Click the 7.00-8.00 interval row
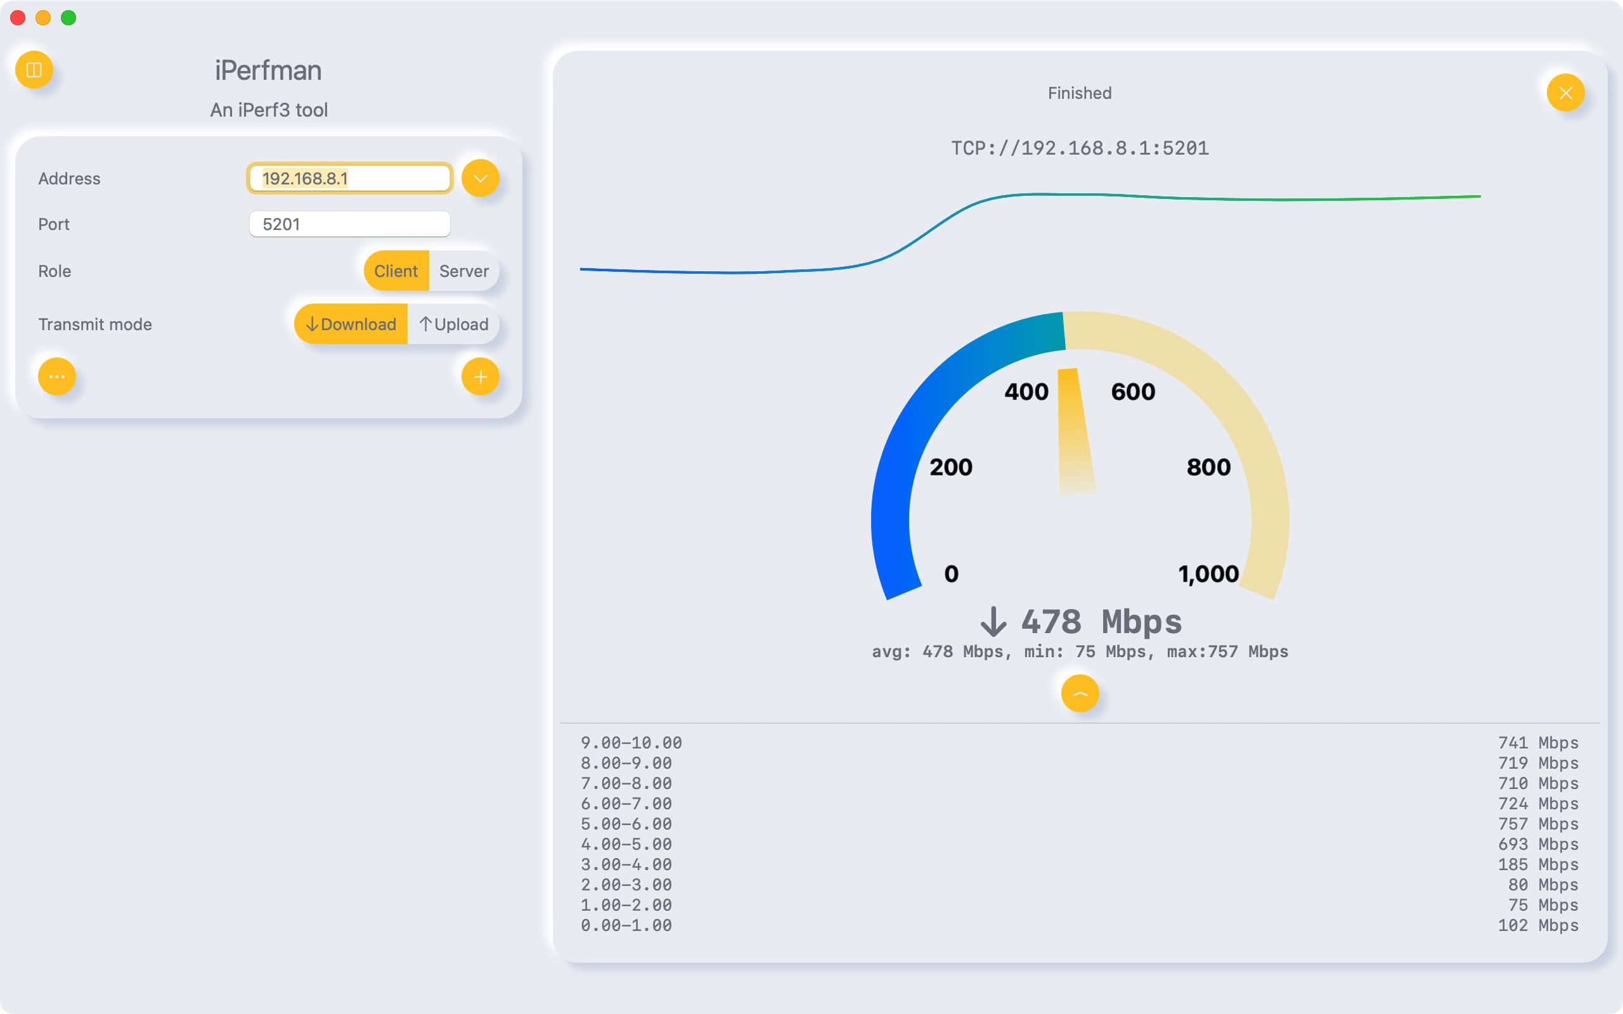 [1080, 783]
